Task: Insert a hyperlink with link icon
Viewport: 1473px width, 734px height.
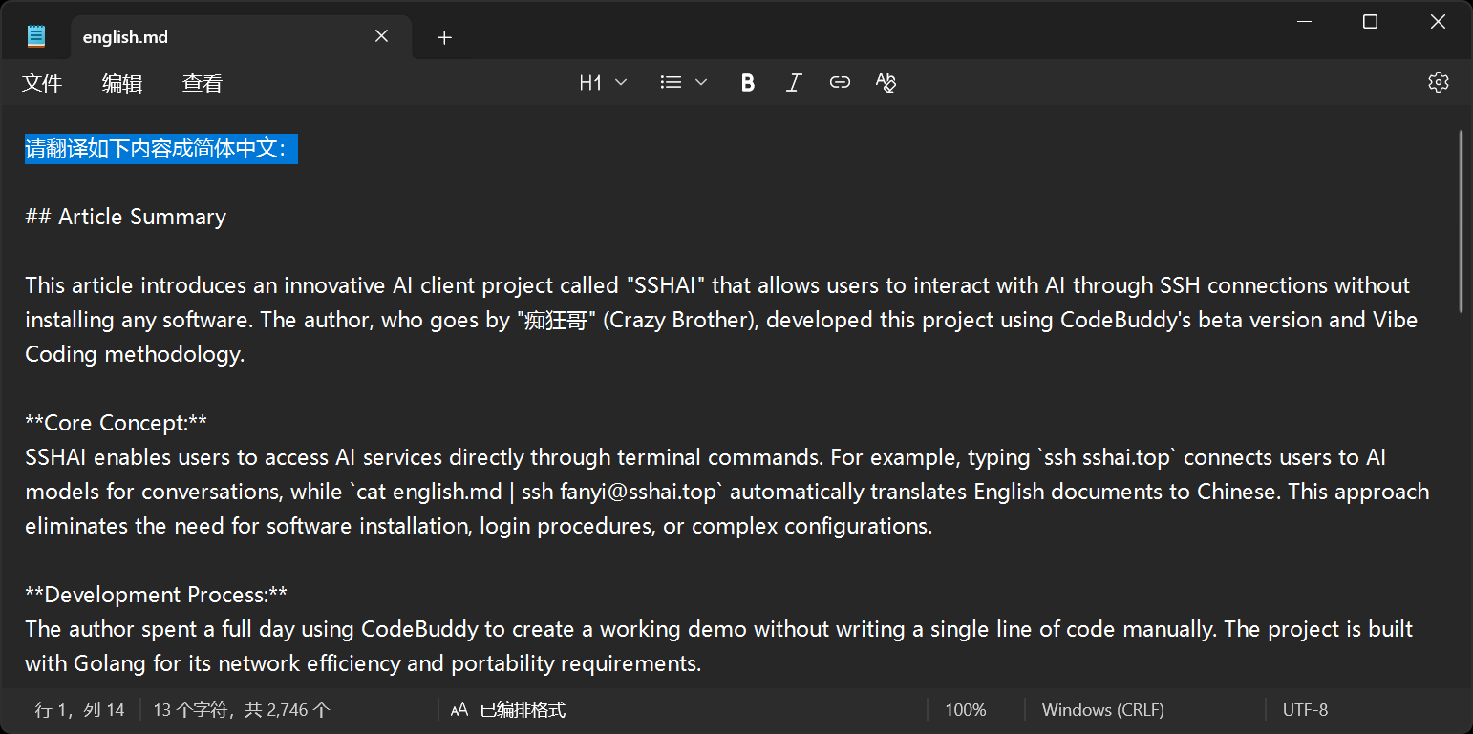Action: [x=840, y=83]
